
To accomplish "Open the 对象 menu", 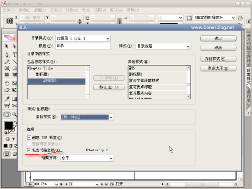I will 72,10.
